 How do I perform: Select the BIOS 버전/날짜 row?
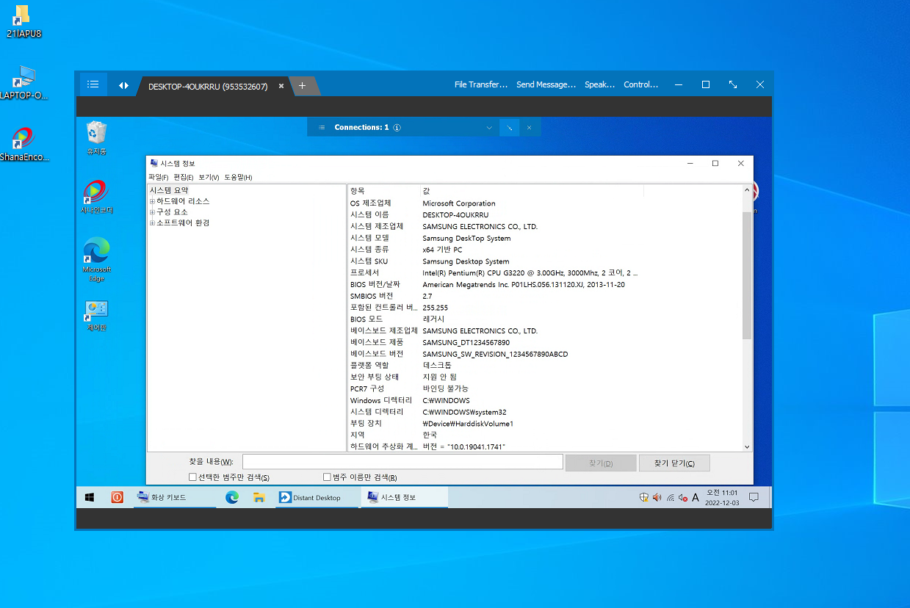click(x=544, y=284)
